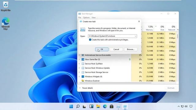Sort by Memory column header
This screenshot has height=110, width=196.
(148, 28)
